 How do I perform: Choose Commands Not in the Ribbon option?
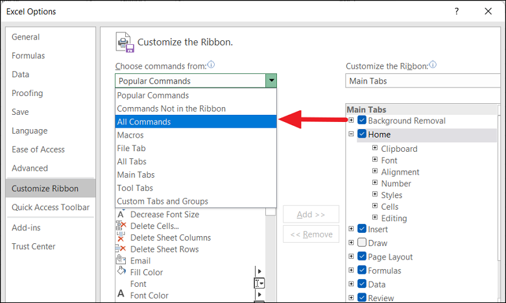(196, 108)
